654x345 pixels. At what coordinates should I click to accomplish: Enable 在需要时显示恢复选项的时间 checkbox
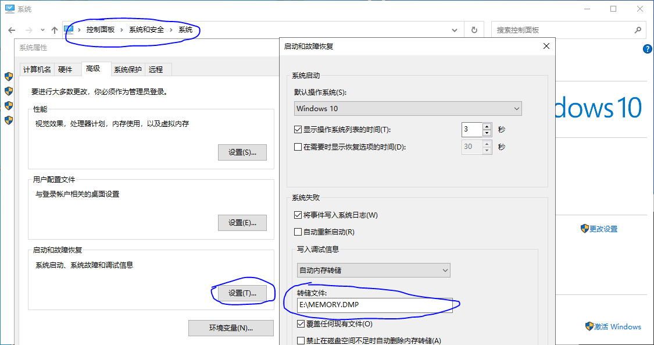(298, 147)
